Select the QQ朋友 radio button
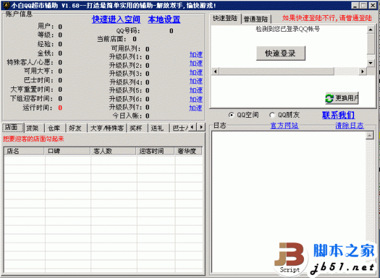 [272, 115]
